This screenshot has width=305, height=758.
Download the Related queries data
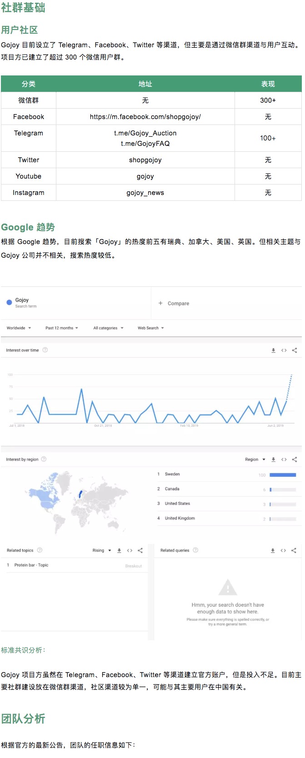point(273,550)
